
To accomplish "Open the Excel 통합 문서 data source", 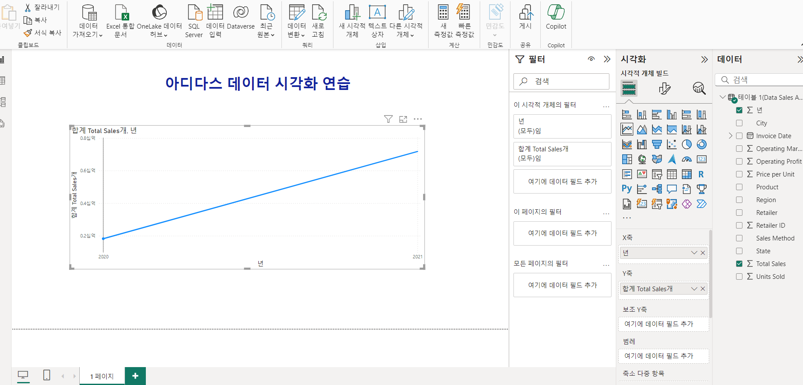I will click(x=120, y=21).
